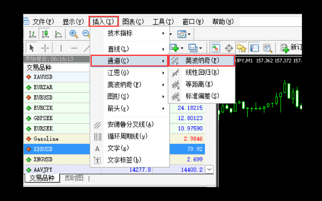Viewport: 322px width, 201px height.
Task: Select the bar chart icon
Action: click(32, 34)
